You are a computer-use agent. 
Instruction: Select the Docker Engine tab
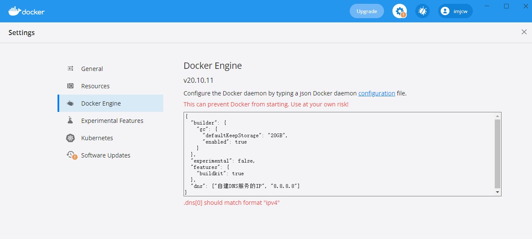[110, 103]
